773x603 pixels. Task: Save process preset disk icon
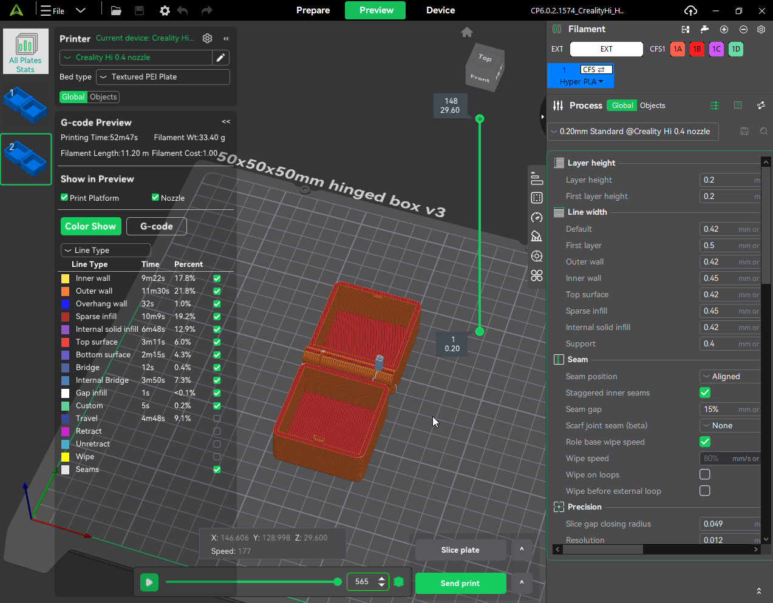click(x=744, y=131)
